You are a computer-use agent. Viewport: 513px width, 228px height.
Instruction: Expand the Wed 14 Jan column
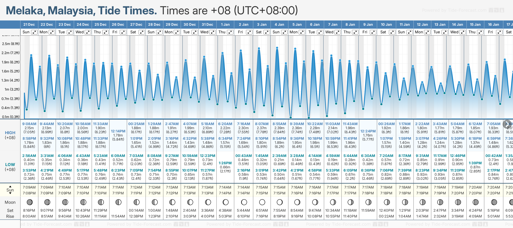[463, 32]
